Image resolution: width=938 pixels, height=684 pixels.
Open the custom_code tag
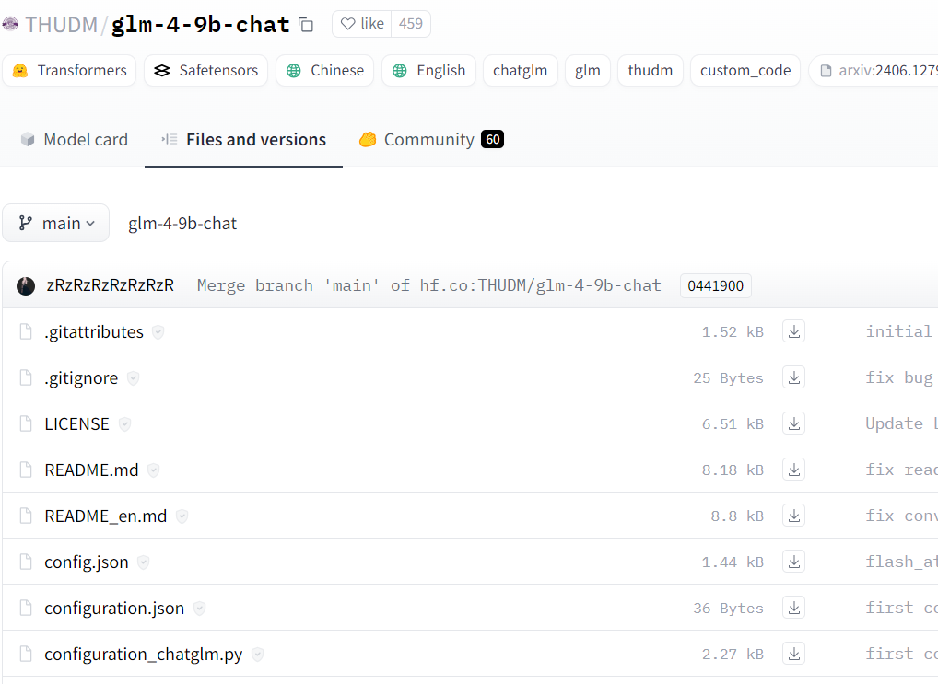(745, 71)
